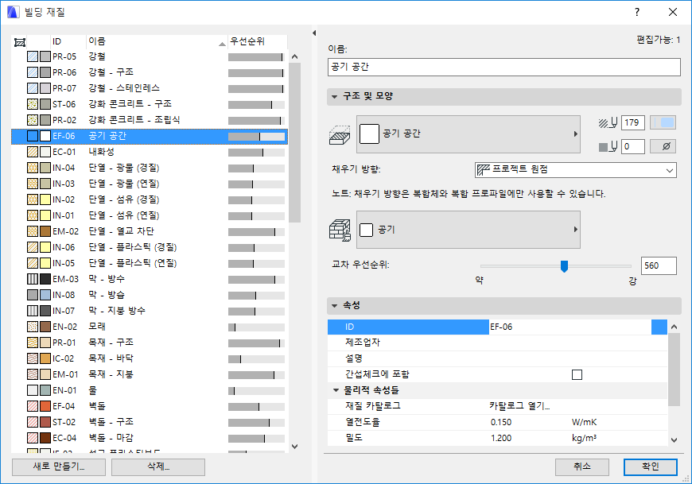The height and width of the screenshot is (484, 692).
Task: Click the list scroll-up arrow
Action: click(x=295, y=56)
